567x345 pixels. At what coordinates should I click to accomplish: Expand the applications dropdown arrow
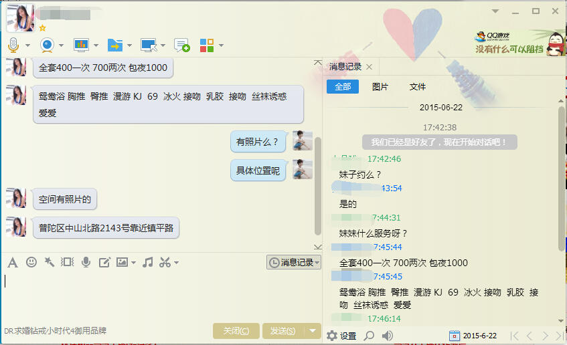pyautogui.click(x=221, y=45)
